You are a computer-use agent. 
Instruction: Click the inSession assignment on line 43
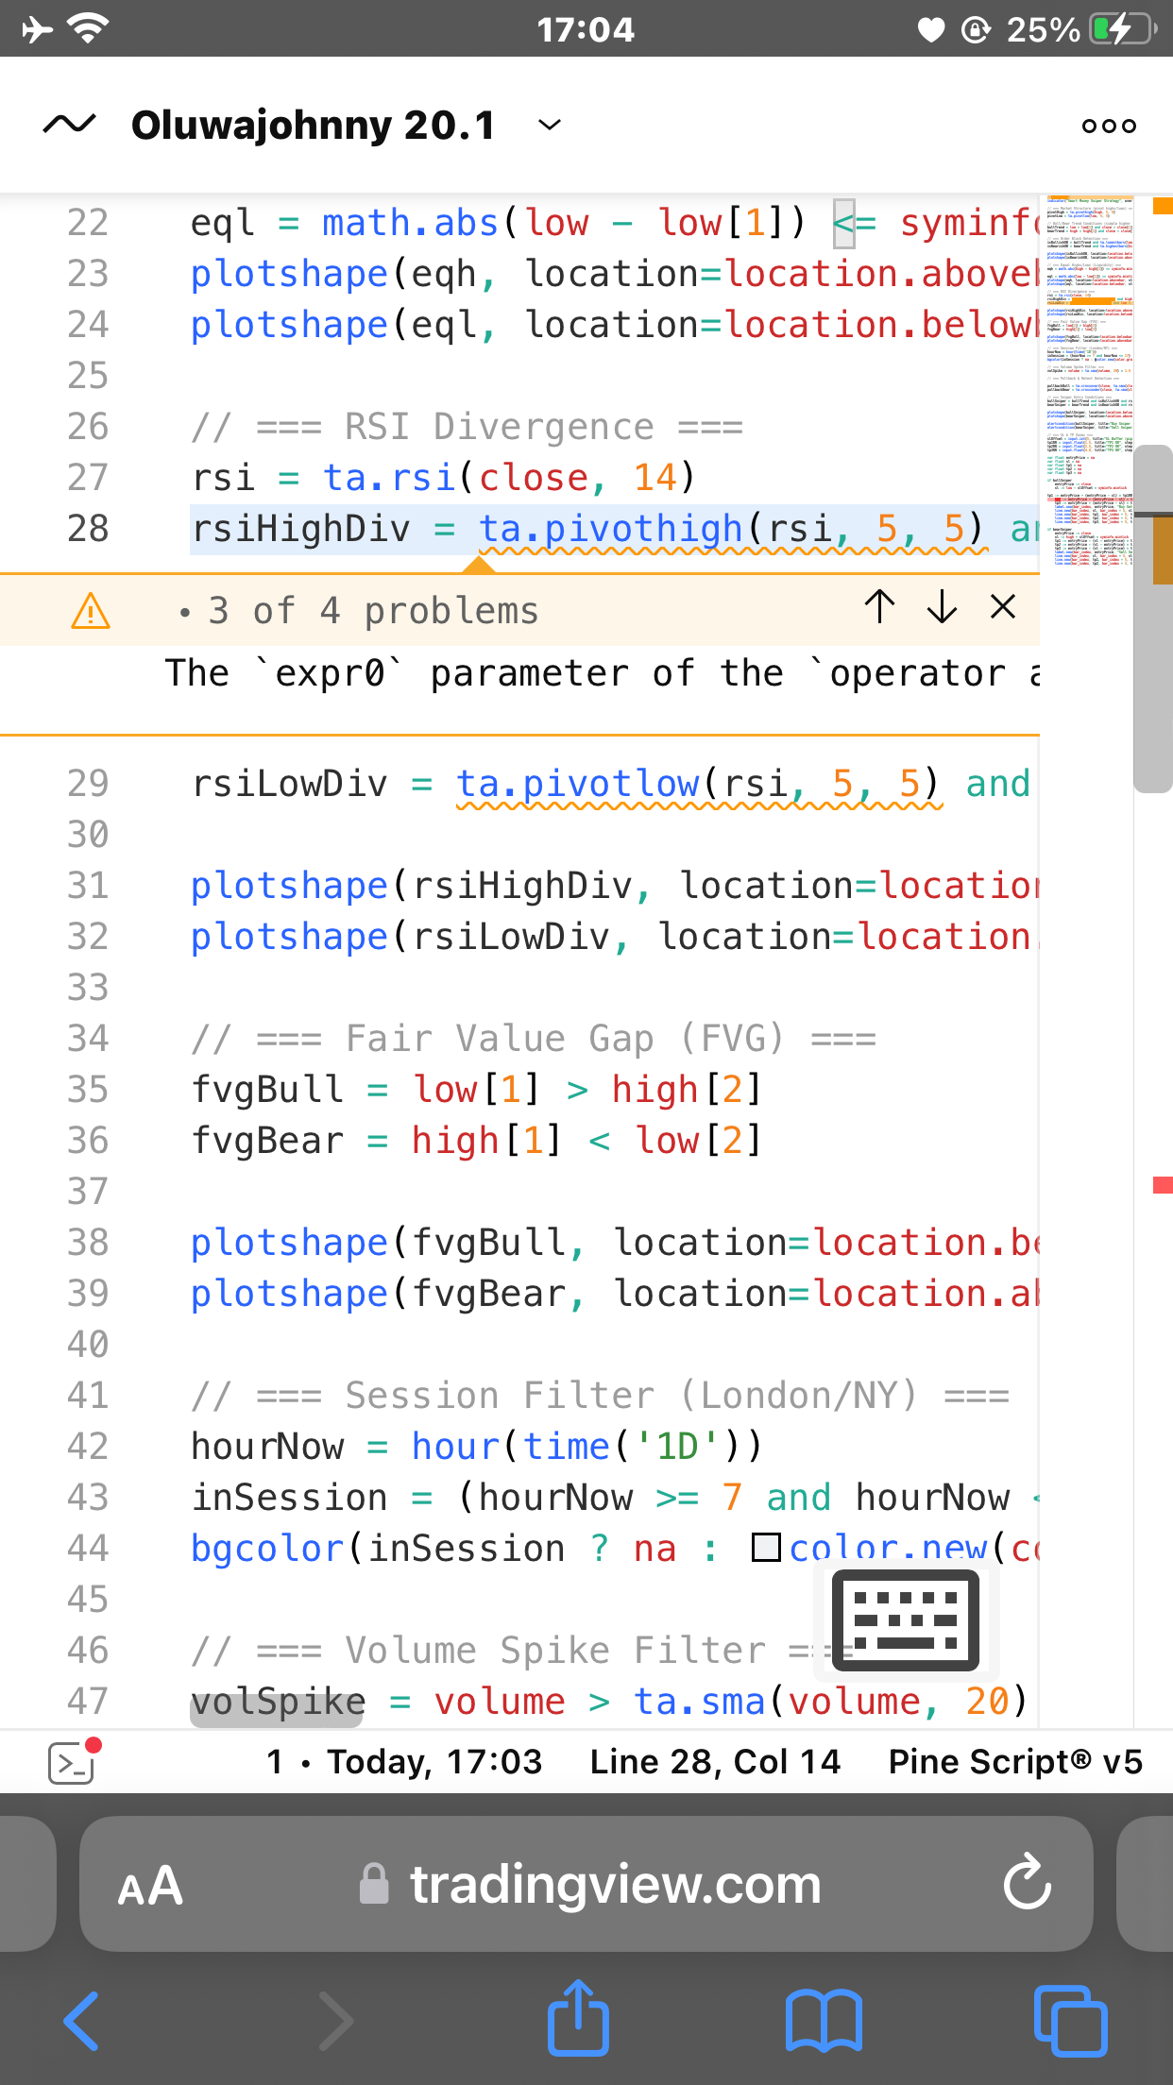[x=289, y=1498]
